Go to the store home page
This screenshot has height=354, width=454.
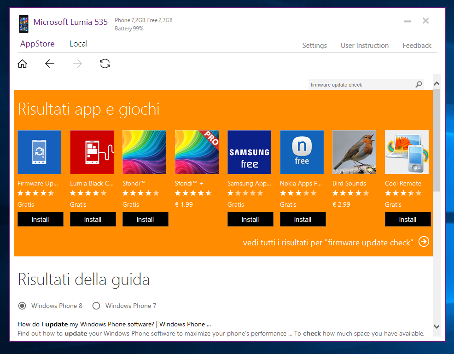point(22,64)
